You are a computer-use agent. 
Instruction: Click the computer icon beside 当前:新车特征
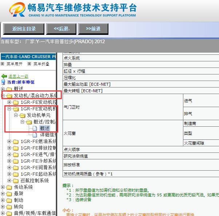pyautogui.click(x=3, y=82)
